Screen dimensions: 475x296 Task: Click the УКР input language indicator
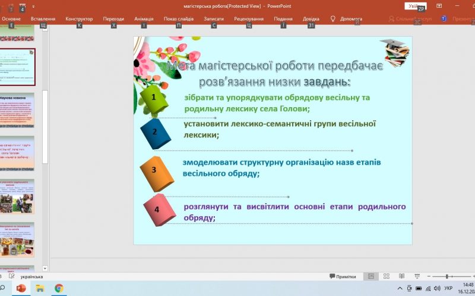(448, 288)
